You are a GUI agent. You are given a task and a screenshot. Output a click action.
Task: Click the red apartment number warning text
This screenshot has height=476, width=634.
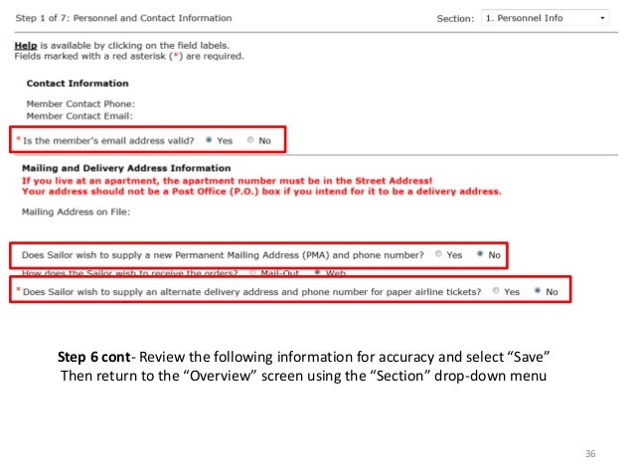coord(227,181)
